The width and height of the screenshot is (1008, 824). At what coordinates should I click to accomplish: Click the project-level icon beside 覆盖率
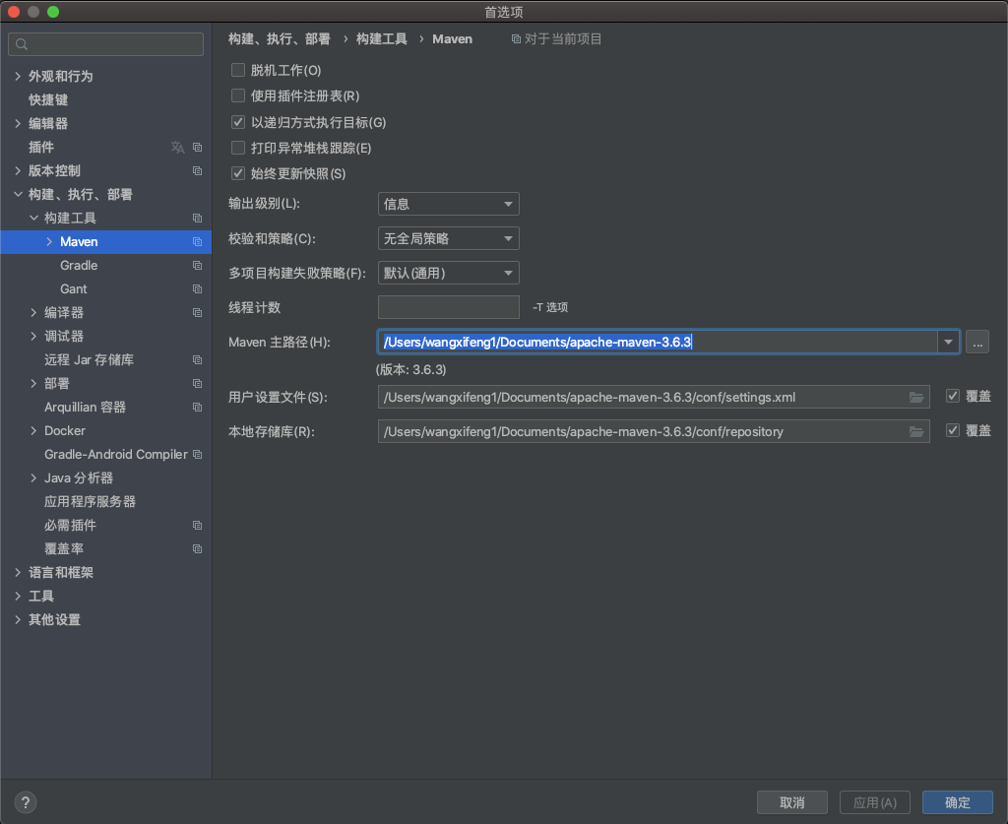pos(197,549)
